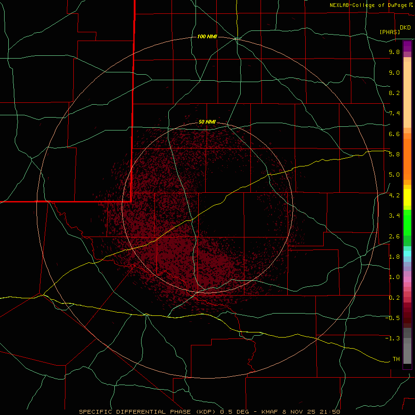The height and width of the screenshot is (415, 415).
Task: Click the 2.6 scale label
Action: pos(394,237)
